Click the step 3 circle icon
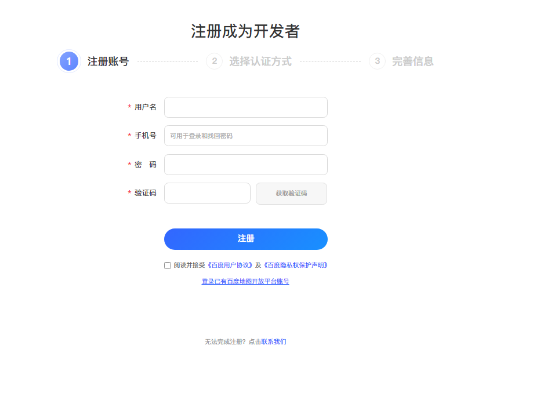The image size is (540, 414). [x=377, y=61]
